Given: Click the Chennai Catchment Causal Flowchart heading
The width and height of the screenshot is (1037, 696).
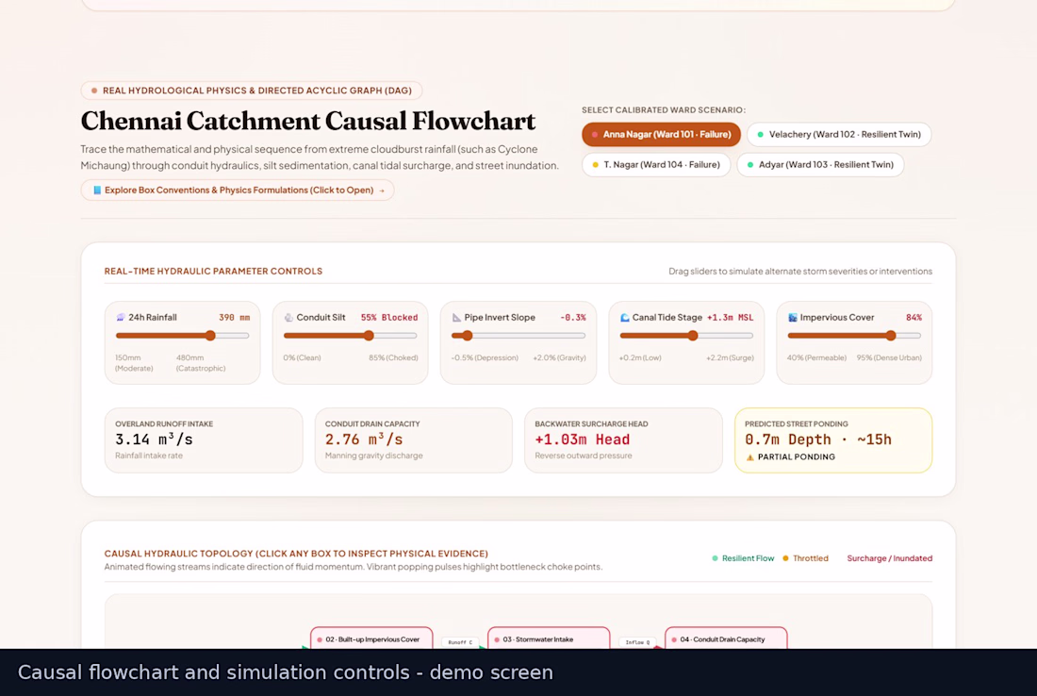Looking at the screenshot, I should point(308,121).
